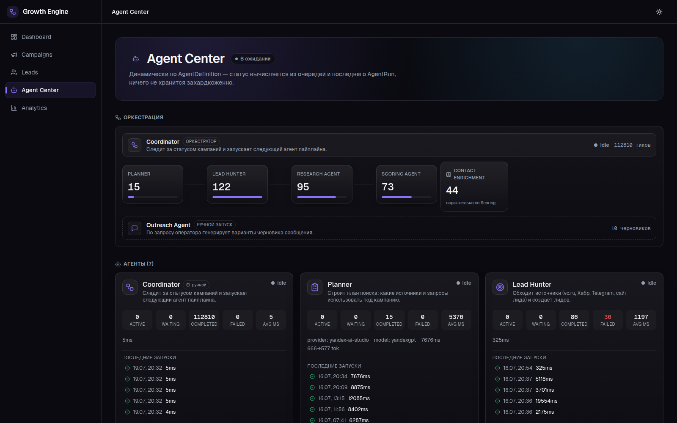
Task: Click the Campaigns megaphone icon
Action: click(14, 55)
